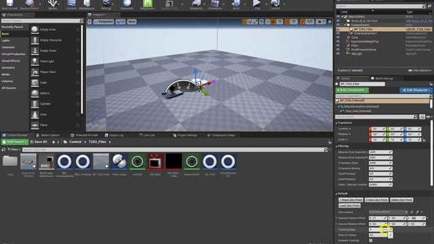Viewport: 434px width, 244px height.
Task: Click the Save Current toolbar icon
Action: pyautogui.click(x=9, y=3)
